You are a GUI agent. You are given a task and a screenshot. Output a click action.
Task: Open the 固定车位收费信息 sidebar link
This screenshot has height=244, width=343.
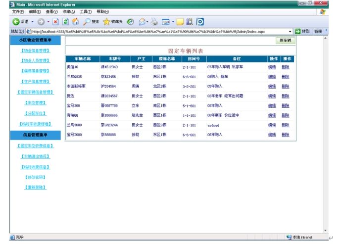35,146
